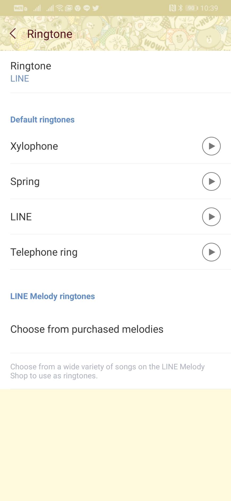The height and width of the screenshot is (501, 231).
Task: Tap the battery level indicator
Action: (x=191, y=8)
